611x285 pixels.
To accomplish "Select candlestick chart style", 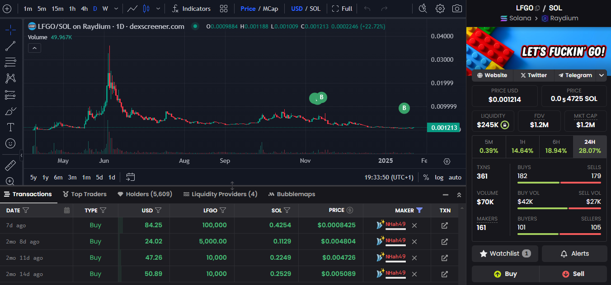I will point(146,9).
